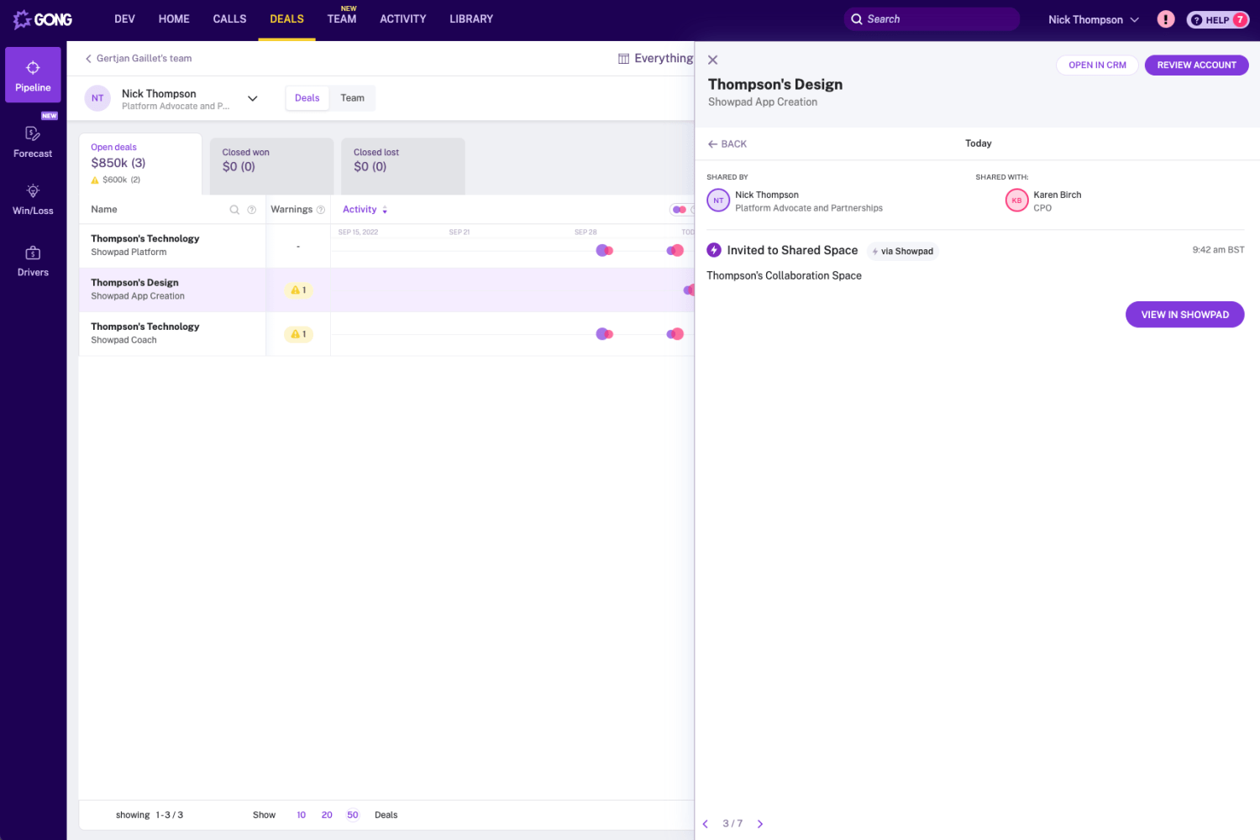Viewport: 1260px width, 840px height.
Task: Toggle the activity timeline switch
Action: tap(680, 210)
